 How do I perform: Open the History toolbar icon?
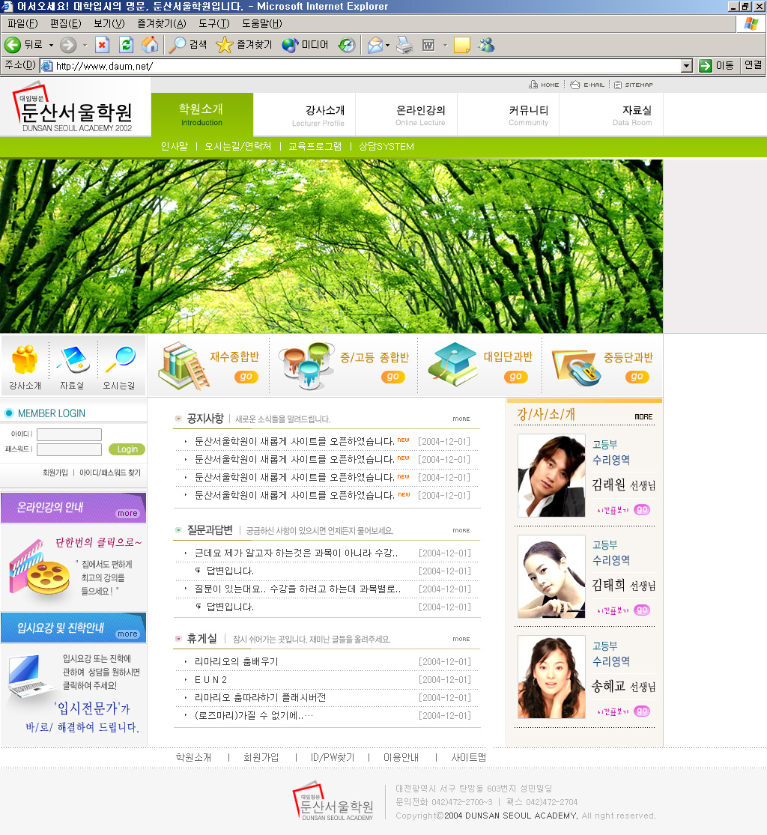(347, 45)
